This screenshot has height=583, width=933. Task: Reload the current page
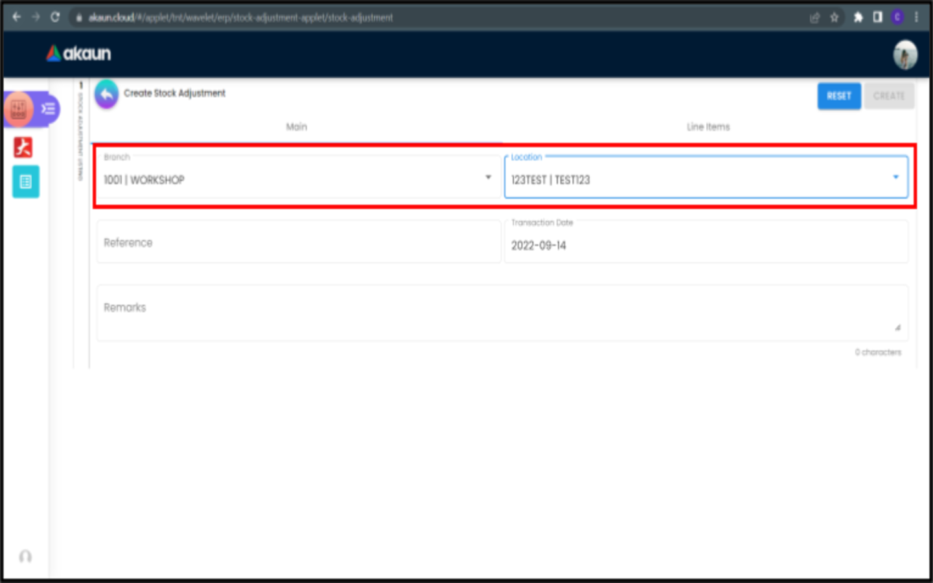(55, 17)
